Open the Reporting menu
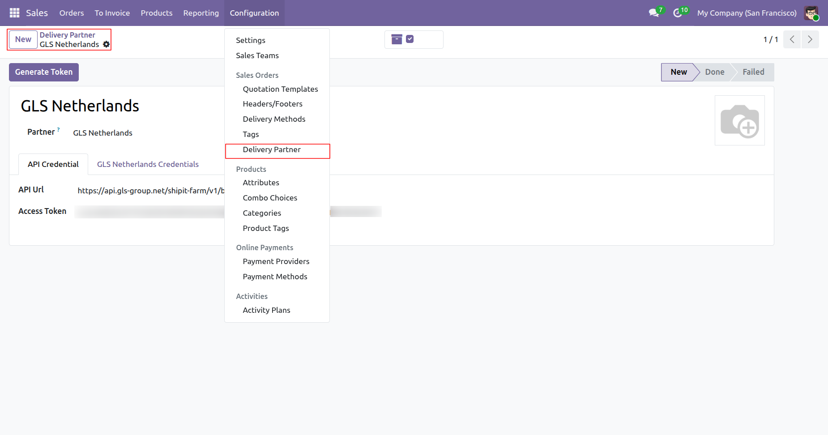828x435 pixels. (x=201, y=13)
